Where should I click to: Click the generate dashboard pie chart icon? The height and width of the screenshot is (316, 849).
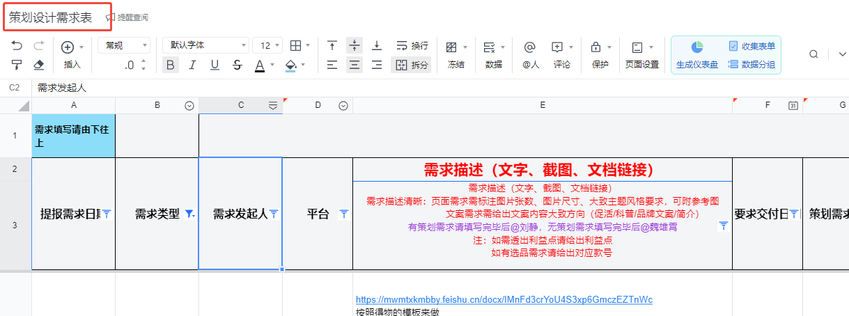coord(697,47)
